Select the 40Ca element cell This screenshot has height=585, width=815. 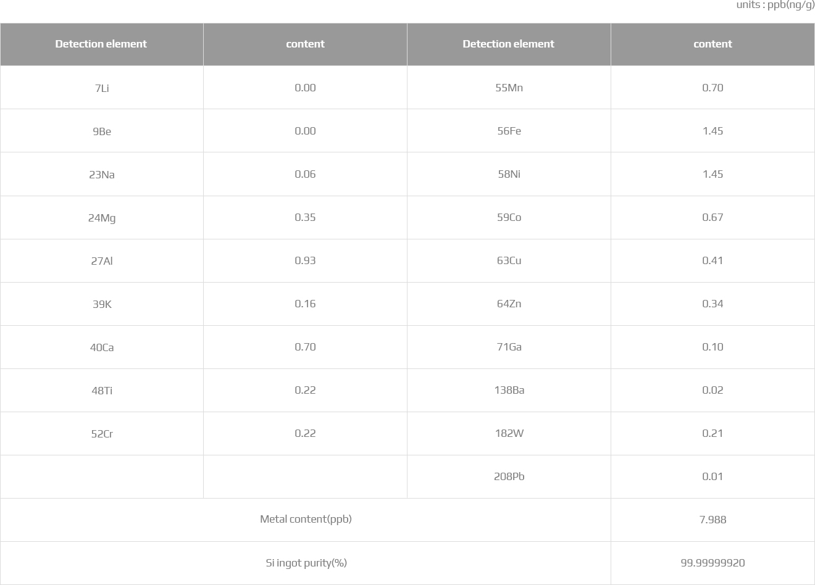point(101,347)
